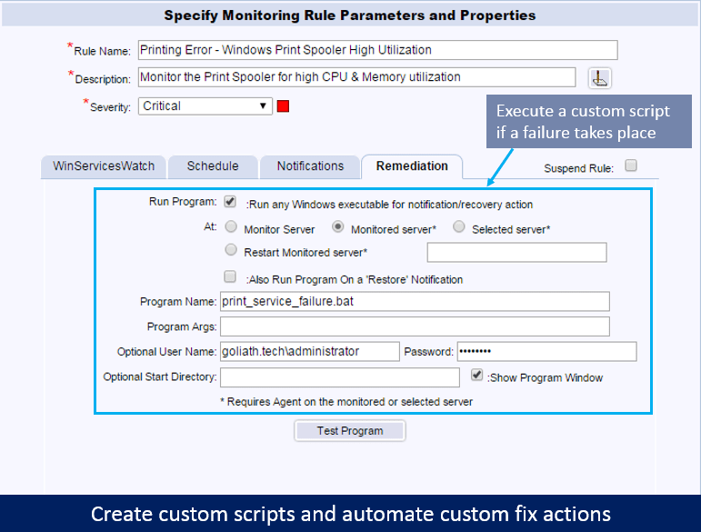Select the Monitor Server radio button

pyautogui.click(x=231, y=226)
